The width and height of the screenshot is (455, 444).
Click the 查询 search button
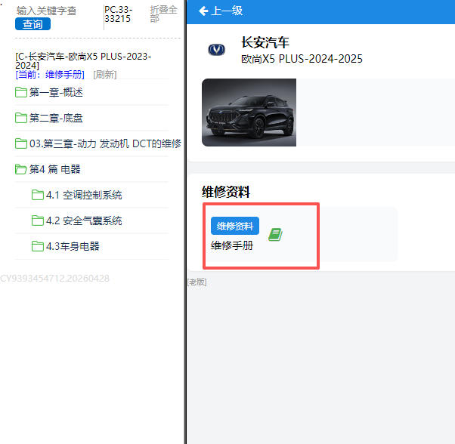click(x=32, y=24)
